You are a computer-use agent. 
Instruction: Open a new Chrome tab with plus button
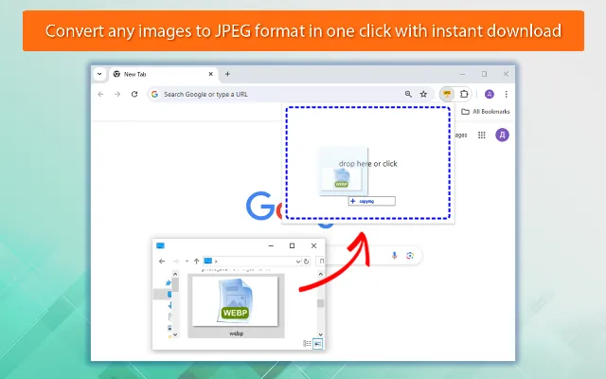[227, 74]
